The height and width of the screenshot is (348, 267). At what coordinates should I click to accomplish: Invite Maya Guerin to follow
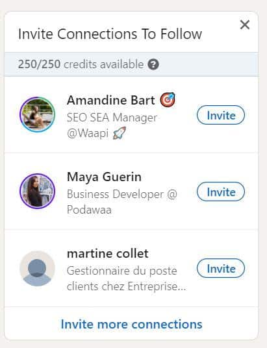221,192
